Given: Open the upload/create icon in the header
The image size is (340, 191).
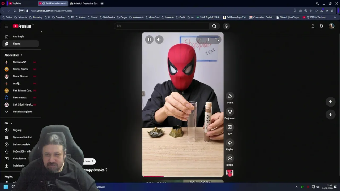Looking at the screenshot, I should click(x=313, y=26).
